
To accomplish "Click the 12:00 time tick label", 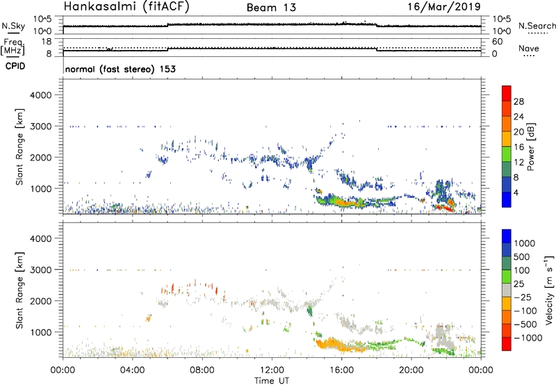I will (x=272, y=370).
